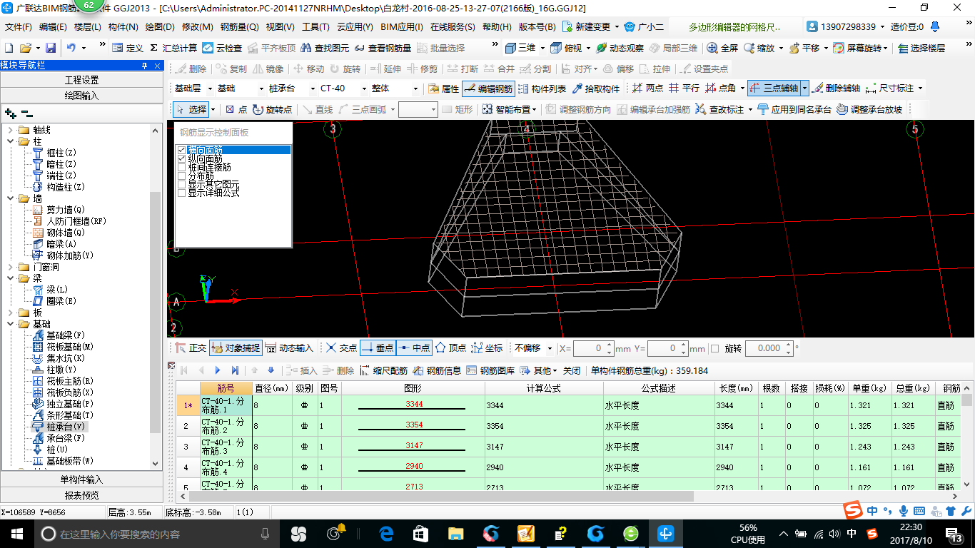Image resolution: width=975 pixels, height=548 pixels.
Task: Enable the 分布筋 checkbox
Action: [181, 176]
